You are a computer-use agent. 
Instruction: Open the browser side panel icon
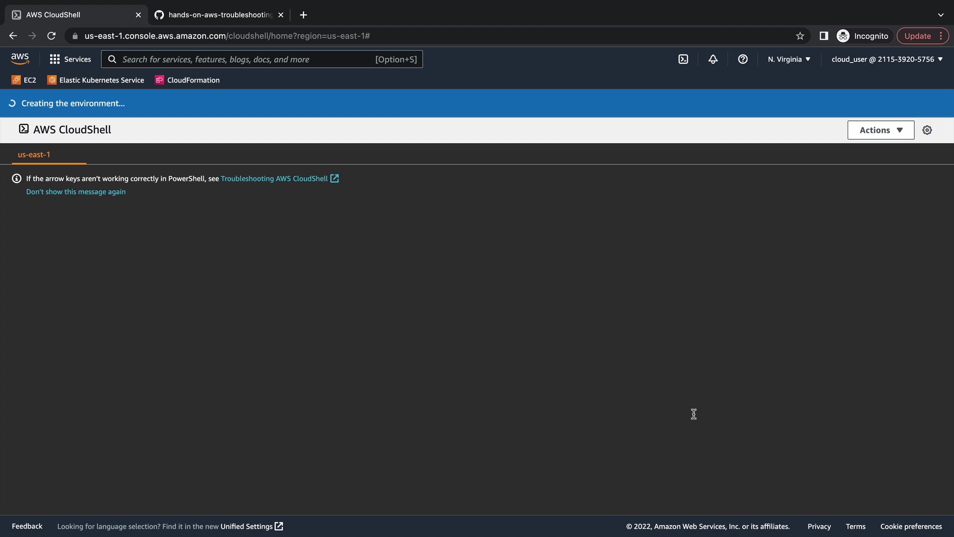pyautogui.click(x=824, y=36)
